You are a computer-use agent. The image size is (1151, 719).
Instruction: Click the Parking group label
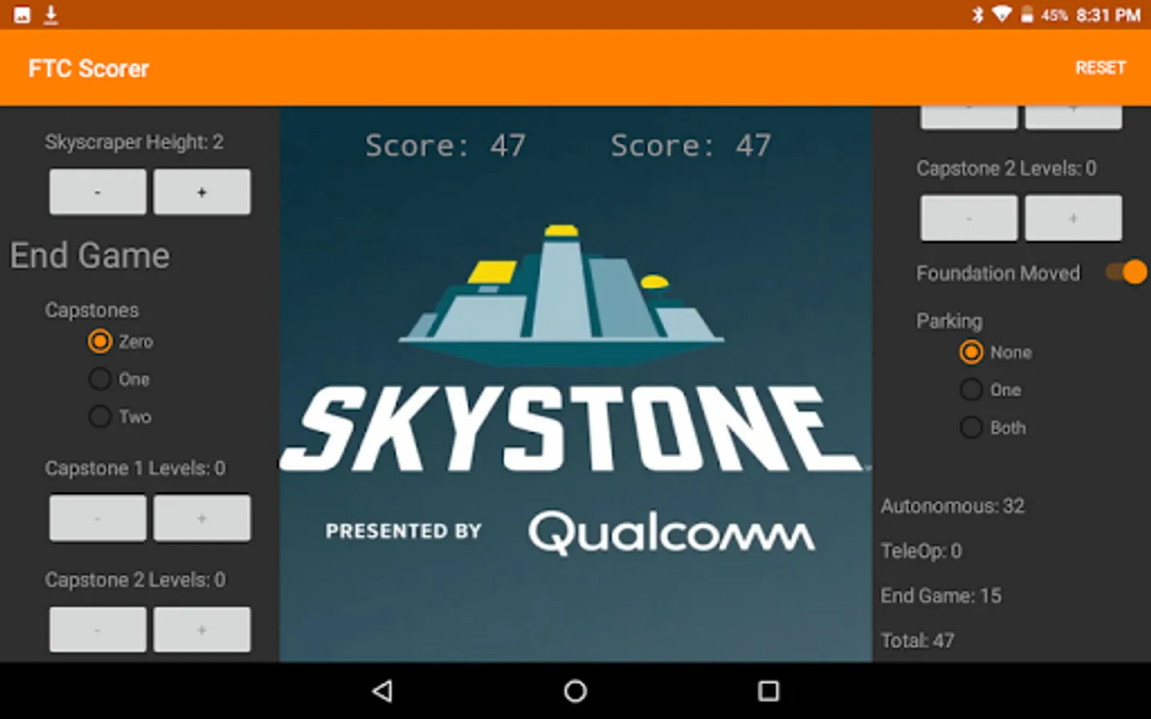[950, 321]
